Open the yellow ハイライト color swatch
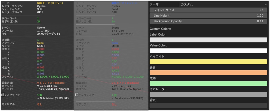The width and height of the screenshot is (270, 111). coord(208,62)
